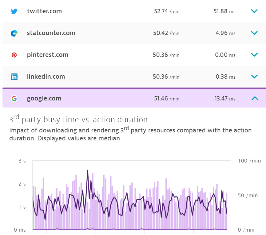Viewport: 266px width, 235px height.
Task: Expand the pinterest.com row chevron
Action: [254, 55]
